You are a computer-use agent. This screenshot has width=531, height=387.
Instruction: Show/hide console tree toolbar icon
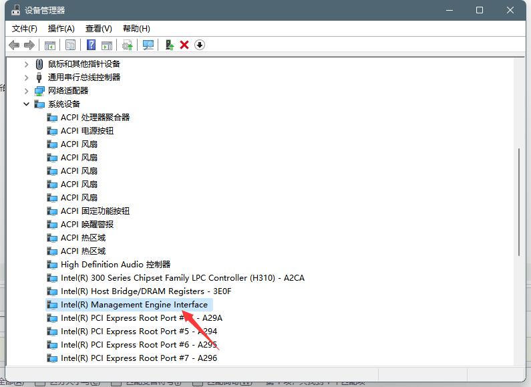(x=49, y=45)
